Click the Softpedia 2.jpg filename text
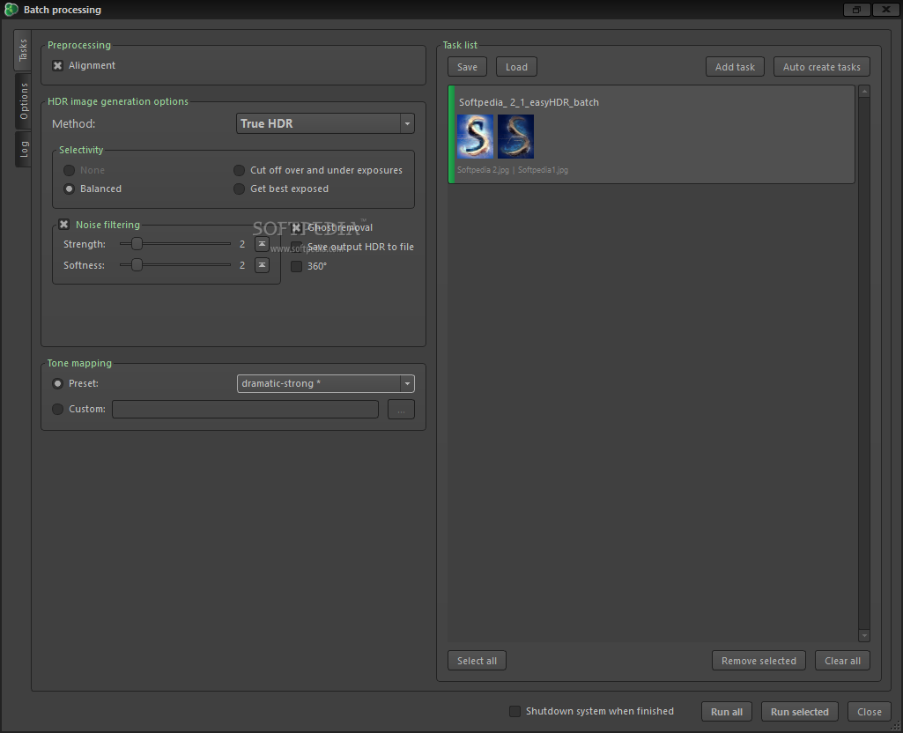Image resolution: width=903 pixels, height=733 pixels. coord(483,170)
